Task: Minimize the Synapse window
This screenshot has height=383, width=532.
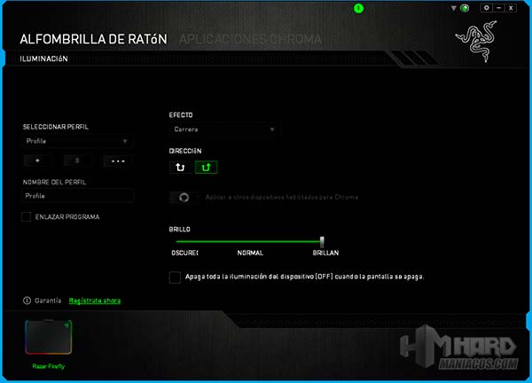Action: tap(498, 8)
